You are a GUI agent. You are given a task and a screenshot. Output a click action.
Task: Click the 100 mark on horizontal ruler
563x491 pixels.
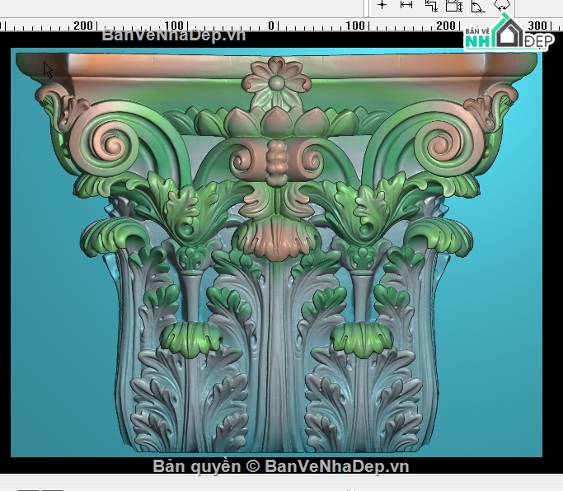pyautogui.click(x=355, y=26)
